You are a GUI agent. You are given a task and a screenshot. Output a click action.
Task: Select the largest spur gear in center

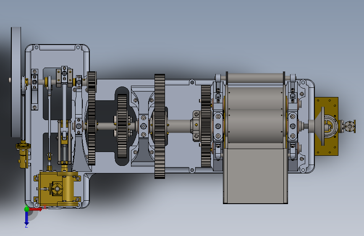pos(160,126)
